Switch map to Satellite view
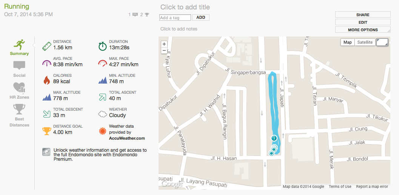Viewport: 399px width, 195px height. 365,42
